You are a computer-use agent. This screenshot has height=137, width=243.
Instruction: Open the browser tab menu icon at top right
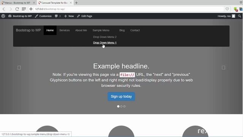(241, 3)
